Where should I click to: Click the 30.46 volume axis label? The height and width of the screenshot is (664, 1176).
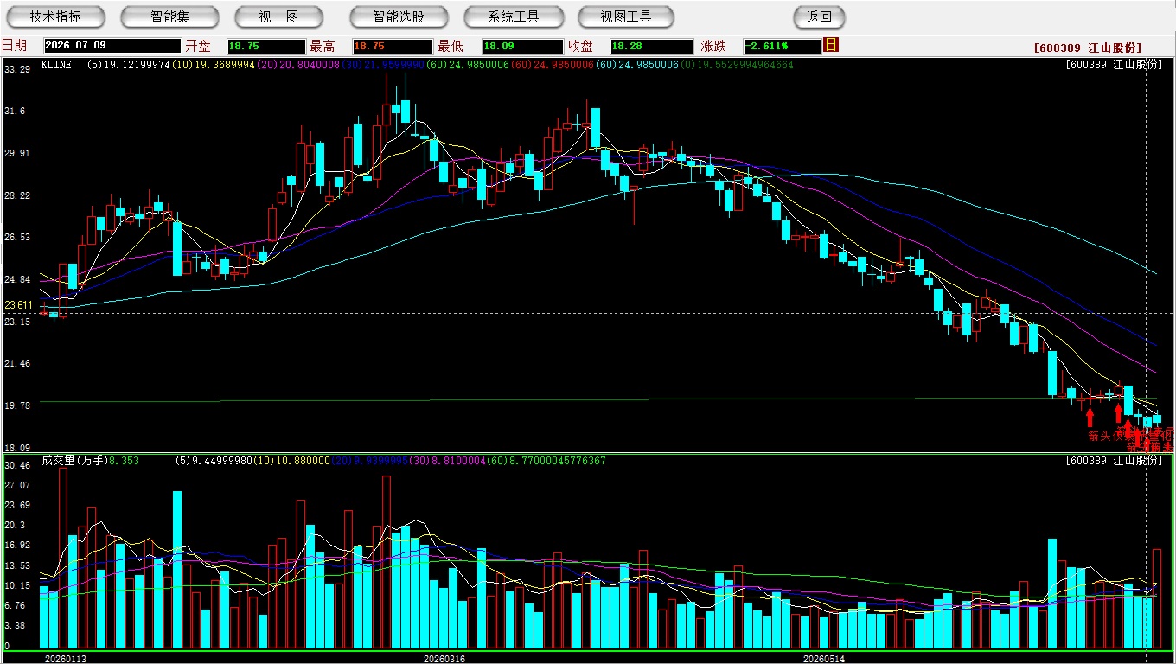(x=17, y=465)
